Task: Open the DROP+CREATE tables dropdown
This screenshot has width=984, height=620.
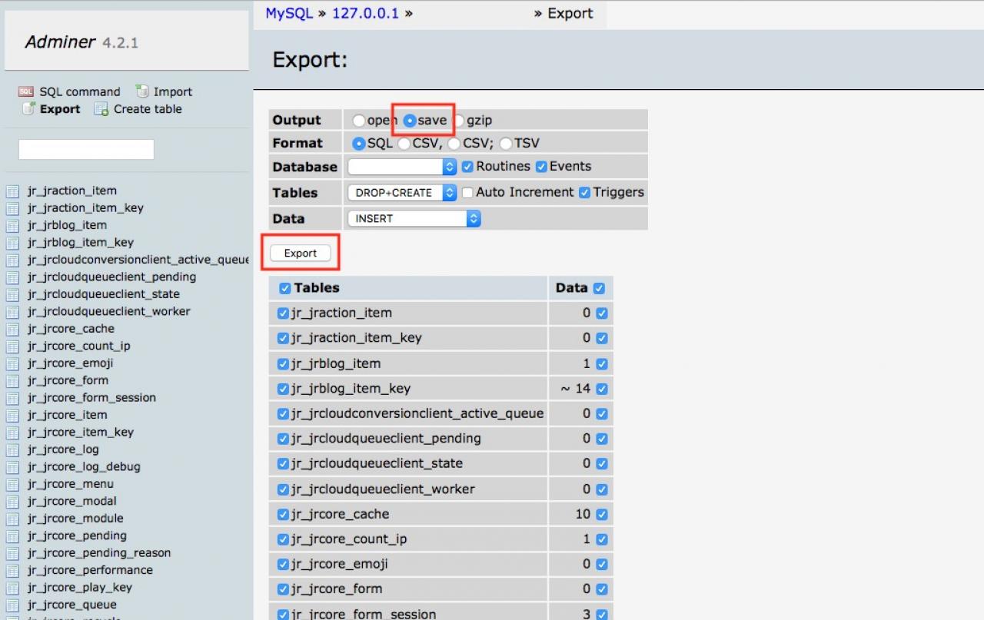Action: tap(402, 193)
